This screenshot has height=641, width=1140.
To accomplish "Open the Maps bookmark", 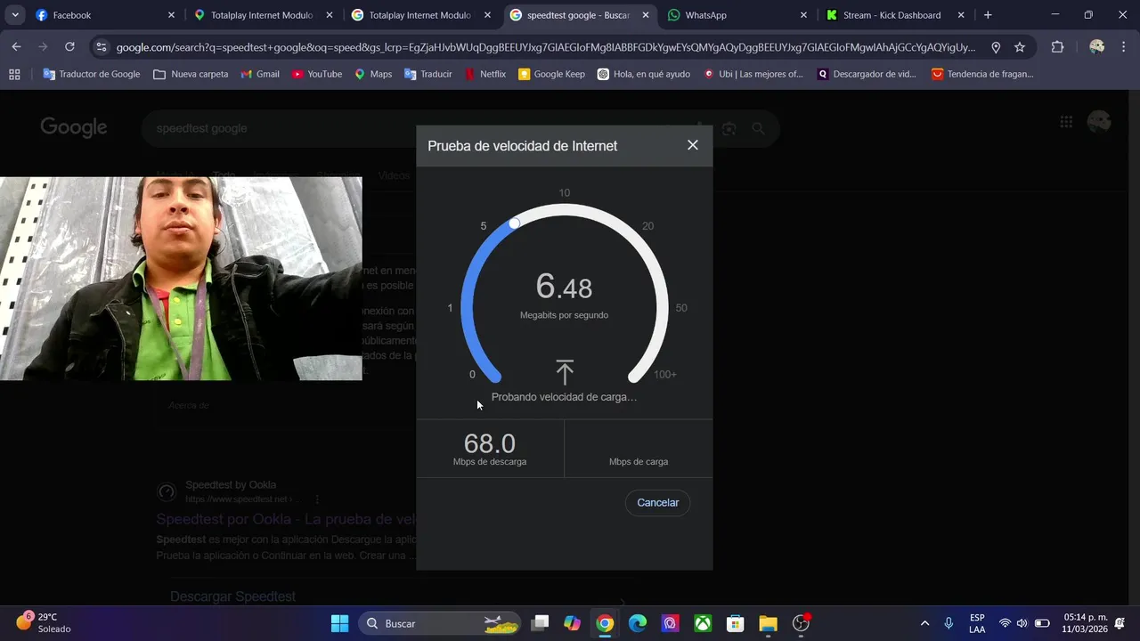I will pyautogui.click(x=373, y=74).
